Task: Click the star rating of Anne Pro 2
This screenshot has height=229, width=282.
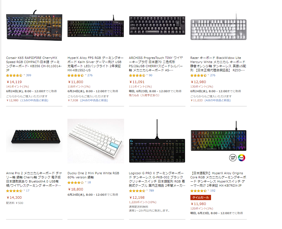Action: 14,191
